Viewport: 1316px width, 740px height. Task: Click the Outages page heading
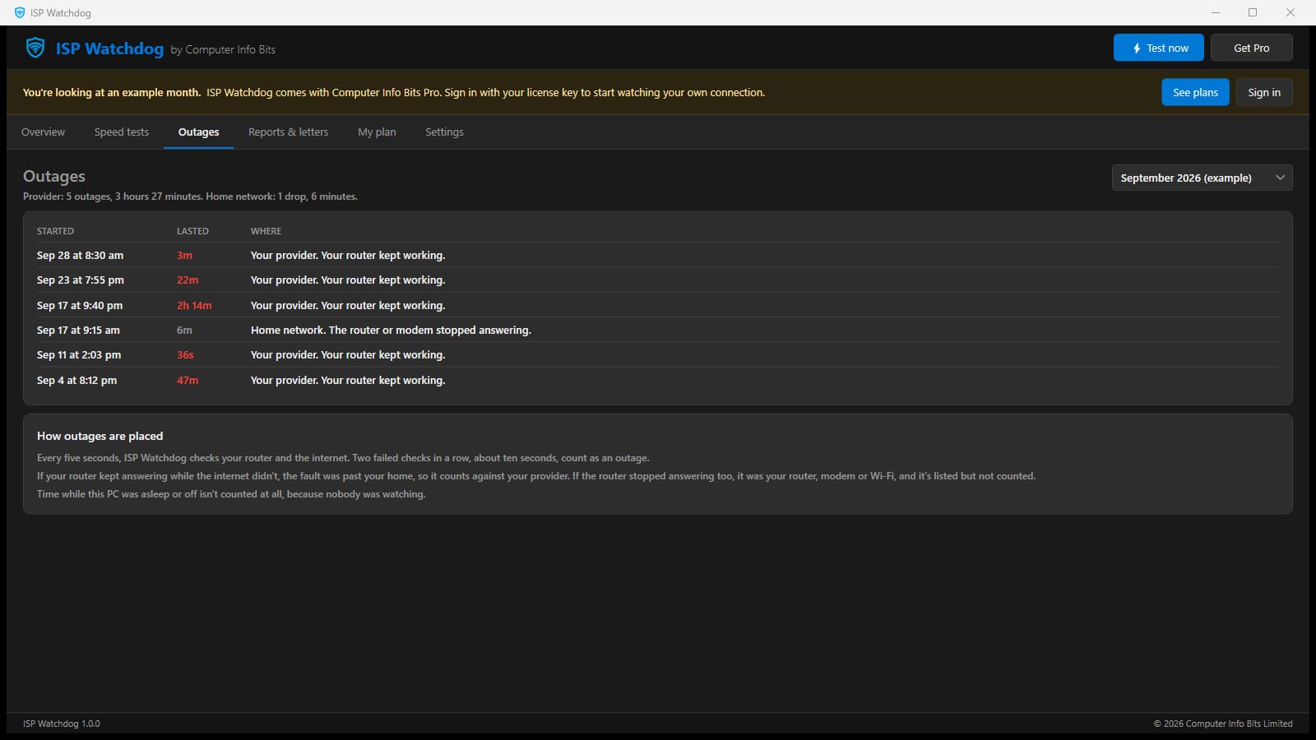(x=54, y=176)
